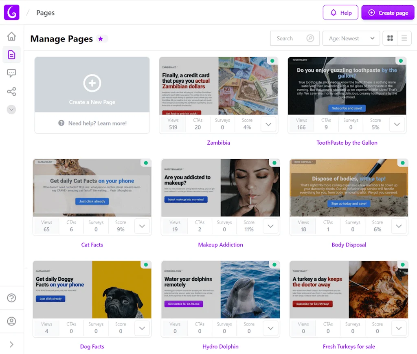Open the Hydro Dolphin page link
This screenshot has width=417, height=354.
pos(220,347)
